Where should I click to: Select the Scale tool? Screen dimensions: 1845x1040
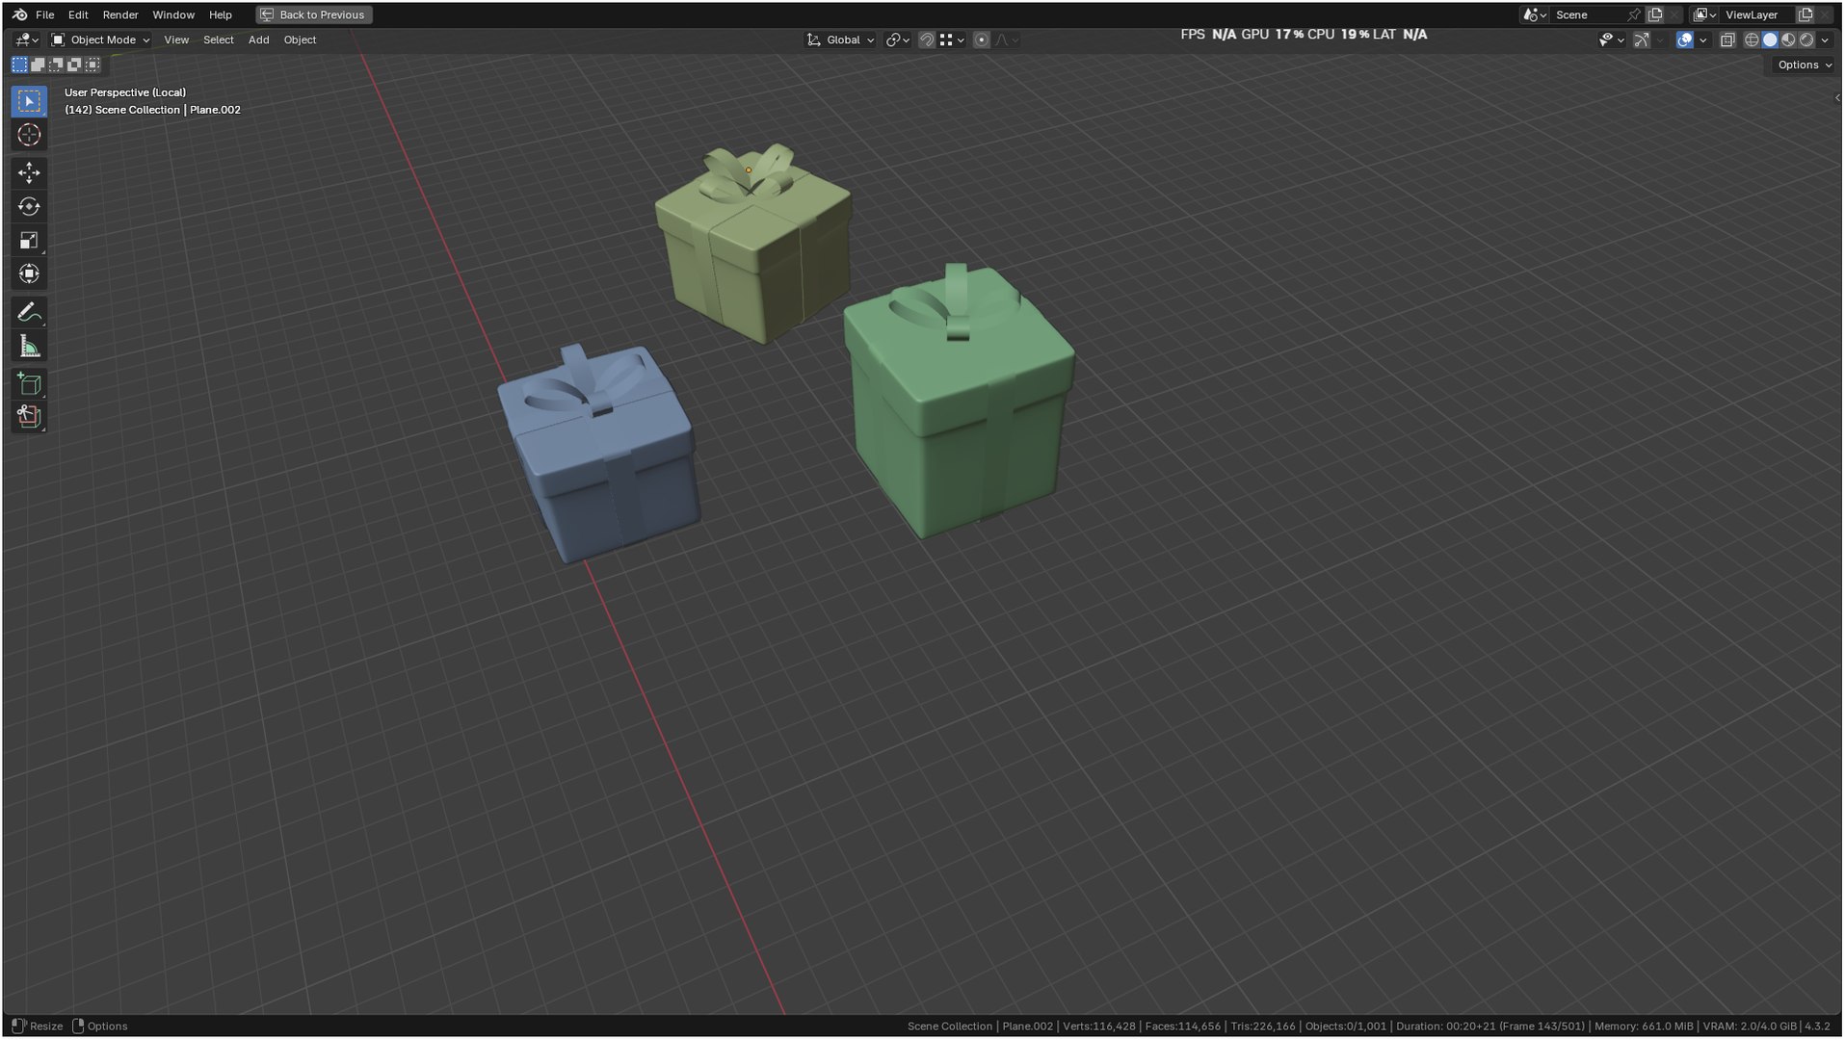coord(29,240)
